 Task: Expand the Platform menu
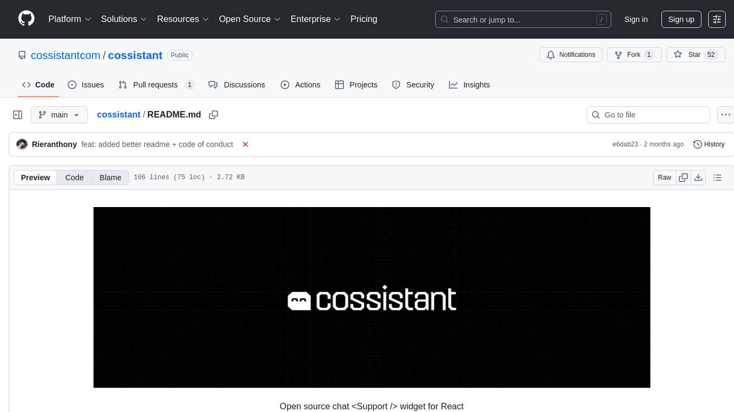(x=70, y=19)
